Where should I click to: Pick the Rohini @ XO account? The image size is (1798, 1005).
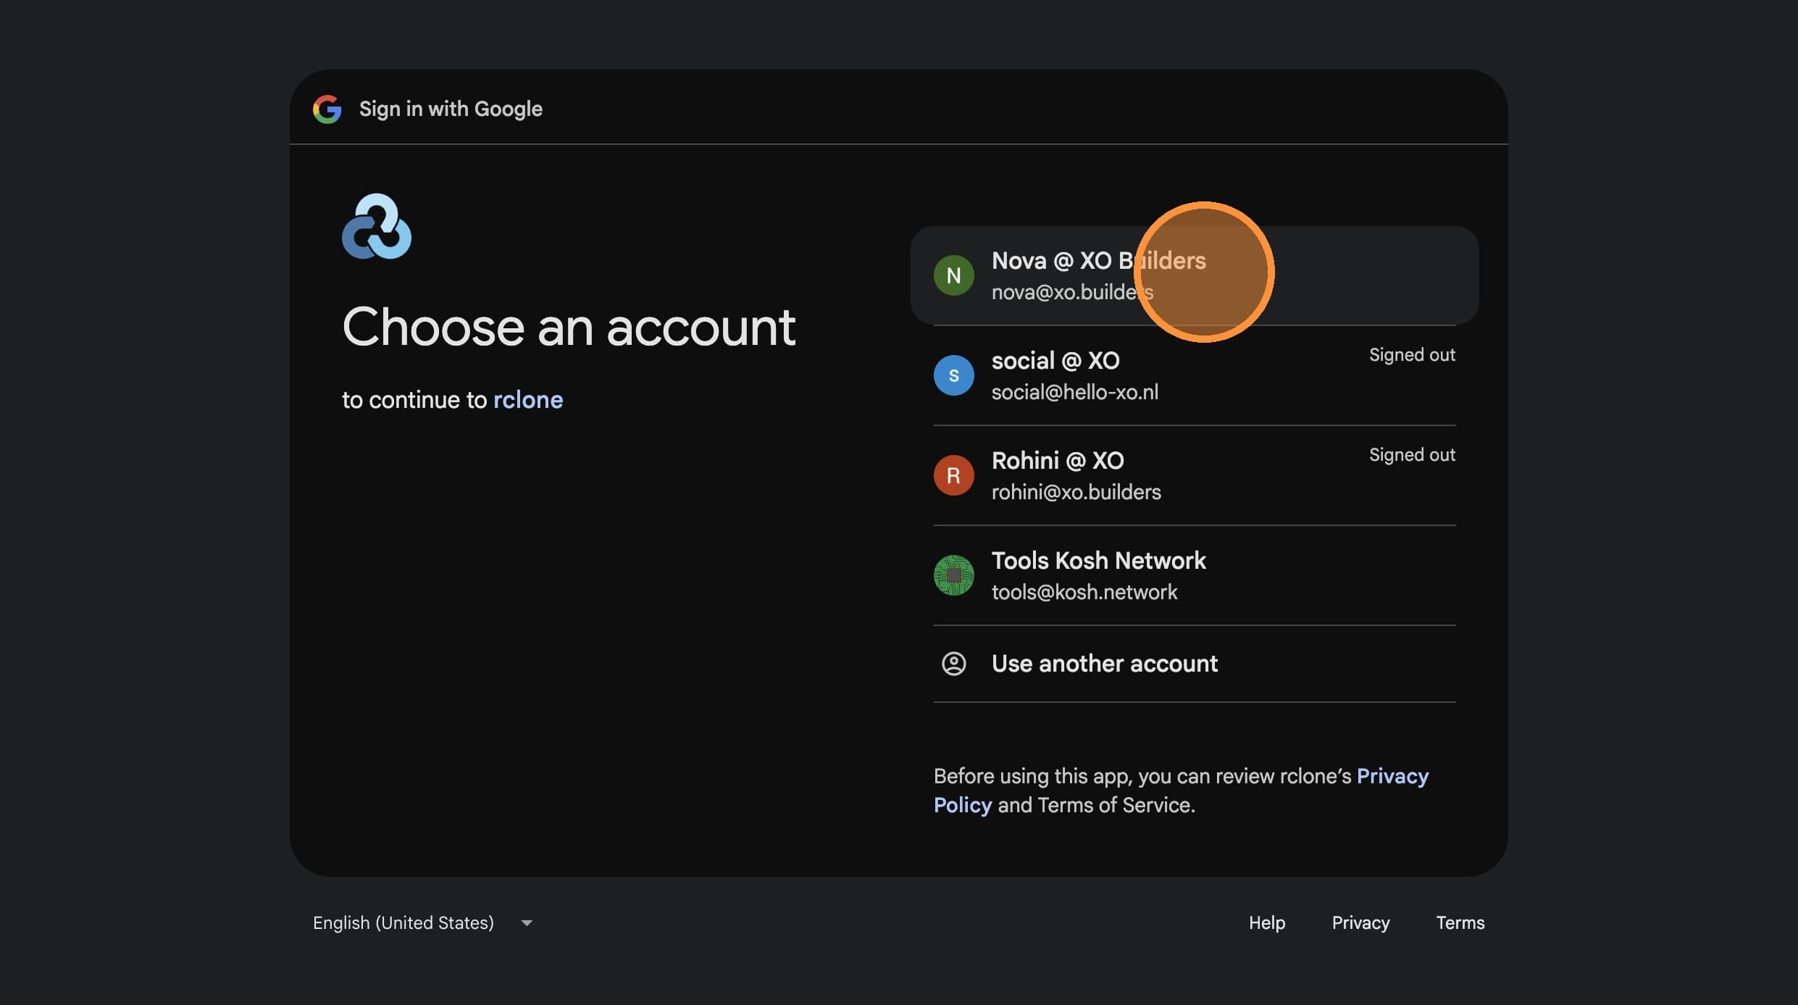[x=1195, y=475]
